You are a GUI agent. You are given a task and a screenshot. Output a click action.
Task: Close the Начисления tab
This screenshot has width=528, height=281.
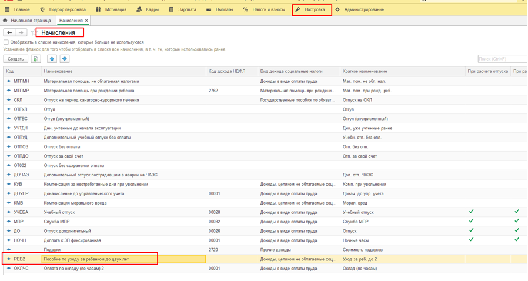[86, 21]
